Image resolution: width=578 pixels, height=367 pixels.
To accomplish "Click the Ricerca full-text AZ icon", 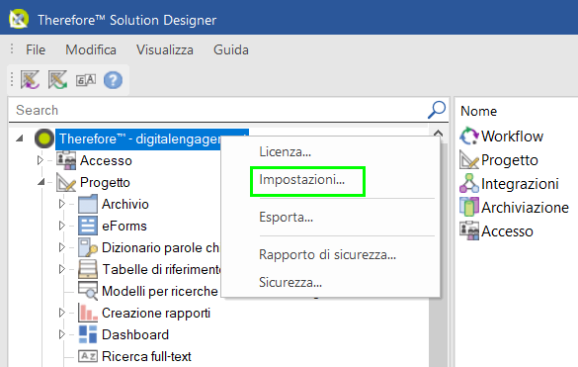I will click(88, 356).
